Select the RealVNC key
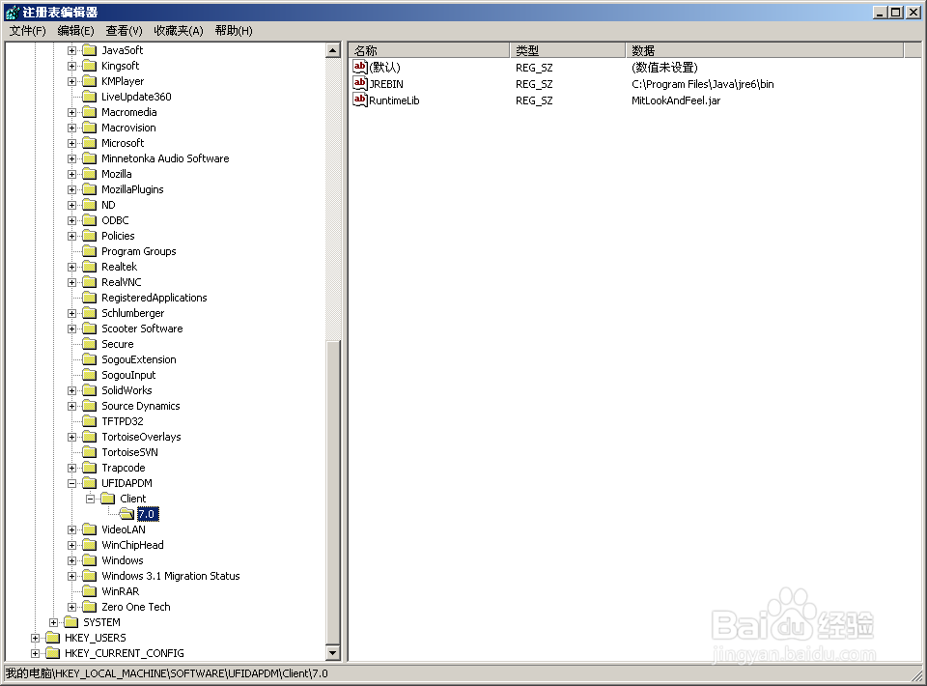The image size is (927, 686). (122, 282)
